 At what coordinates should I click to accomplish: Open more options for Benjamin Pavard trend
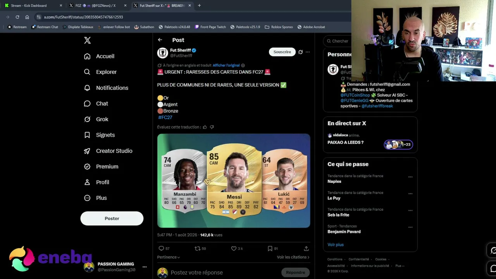tap(410, 227)
